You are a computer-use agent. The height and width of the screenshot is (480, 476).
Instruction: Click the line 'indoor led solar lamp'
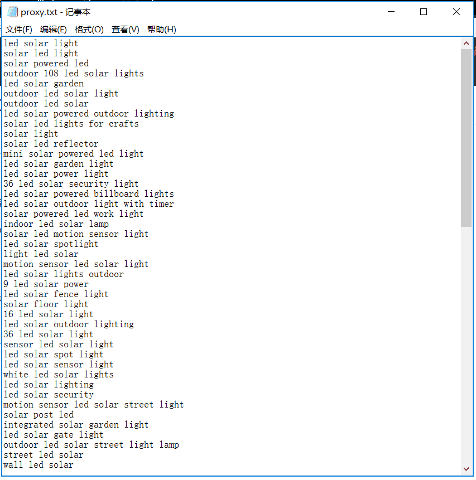56,224
